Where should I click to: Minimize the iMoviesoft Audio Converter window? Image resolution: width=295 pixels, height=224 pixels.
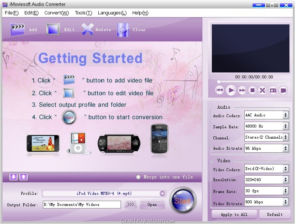(258, 5)
